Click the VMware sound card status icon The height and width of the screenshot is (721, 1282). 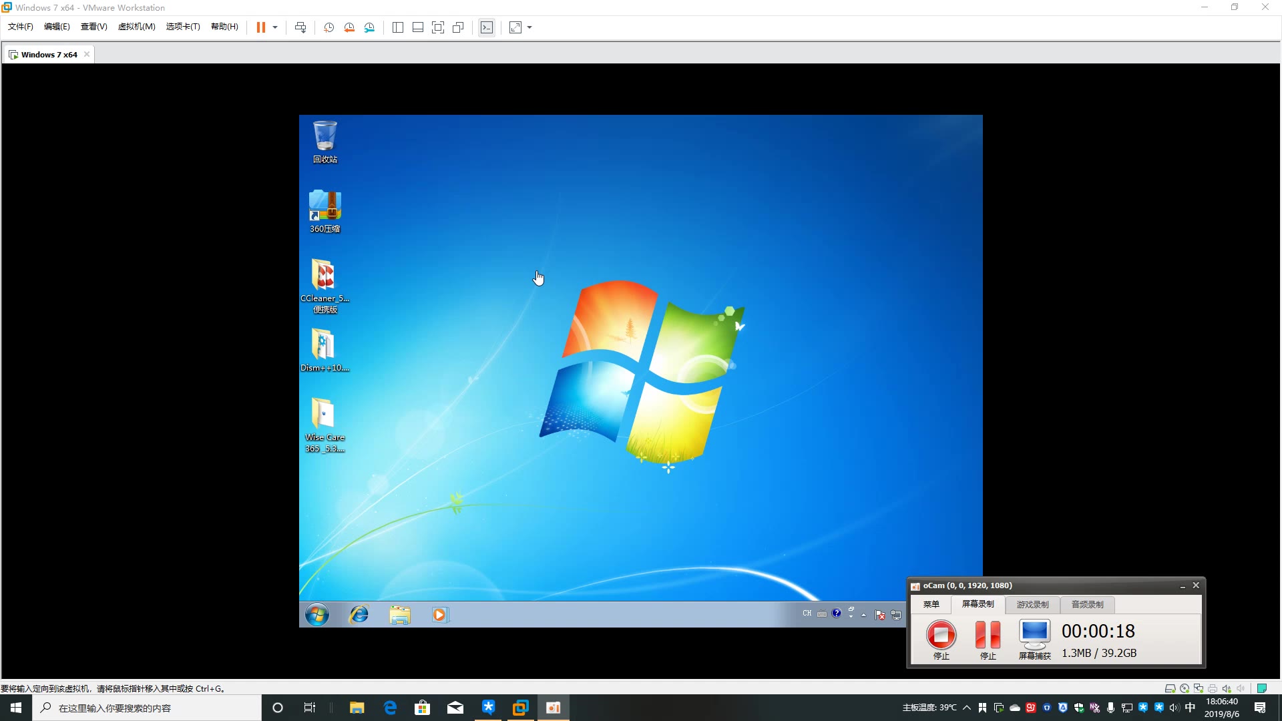(x=1227, y=688)
